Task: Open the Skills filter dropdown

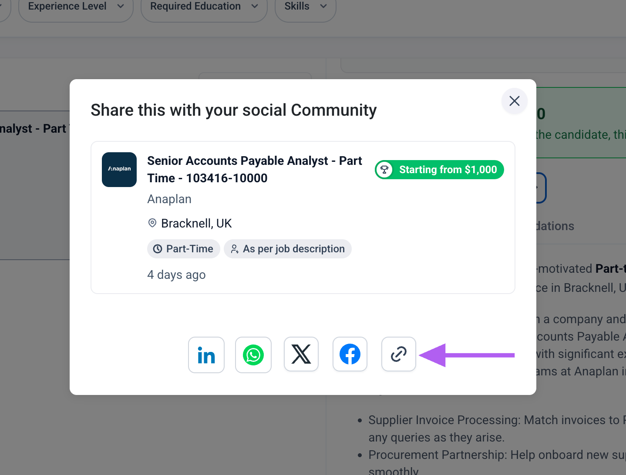Action: 306,7
